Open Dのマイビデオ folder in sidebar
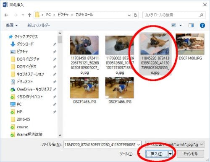This screenshot has height=162, width=210. point(26,67)
